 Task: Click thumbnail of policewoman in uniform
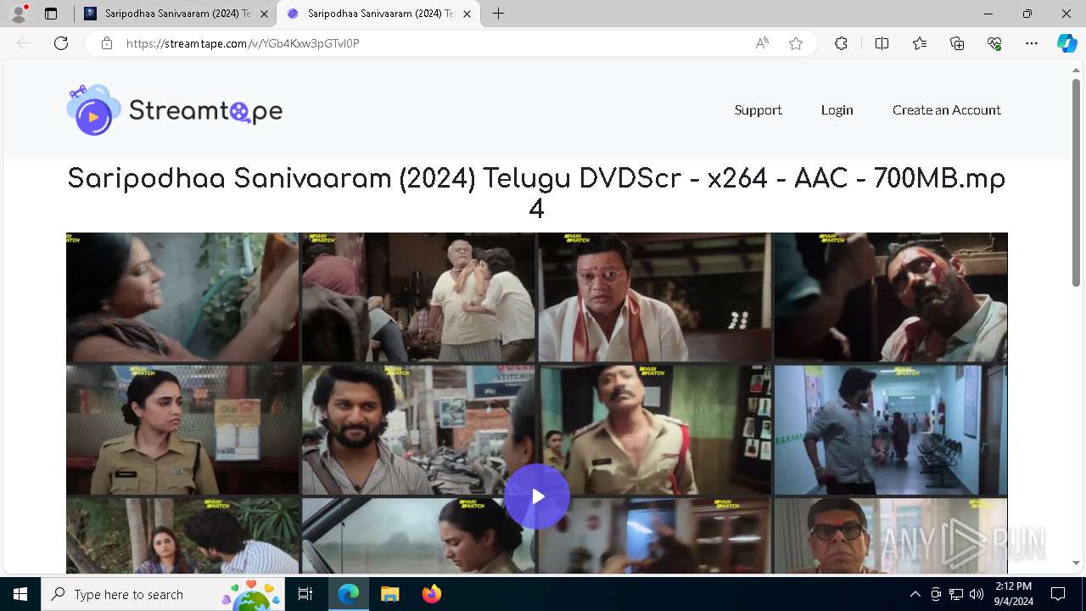[x=182, y=429]
